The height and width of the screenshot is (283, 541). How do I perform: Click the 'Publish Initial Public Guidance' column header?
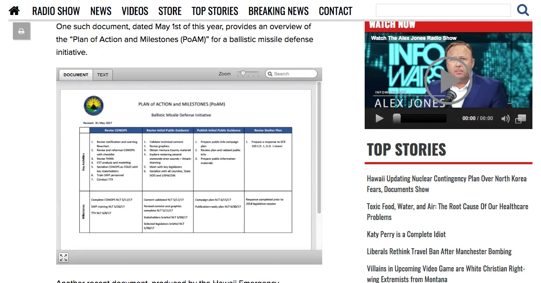pyautogui.click(x=218, y=130)
